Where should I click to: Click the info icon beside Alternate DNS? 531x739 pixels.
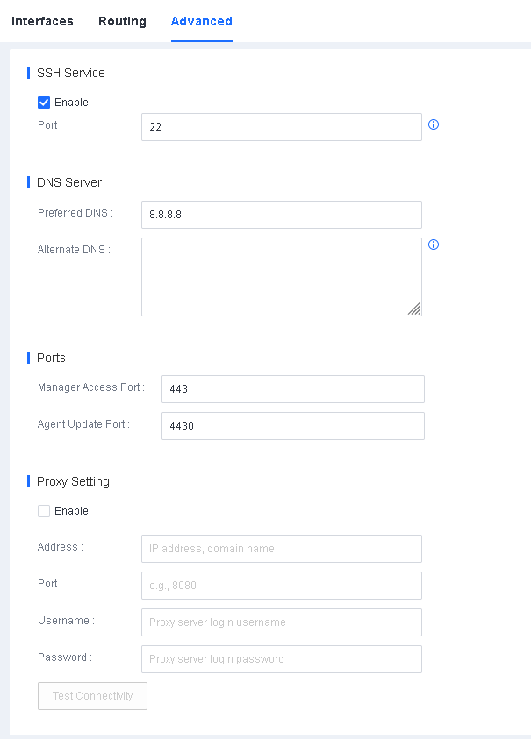[x=434, y=245]
